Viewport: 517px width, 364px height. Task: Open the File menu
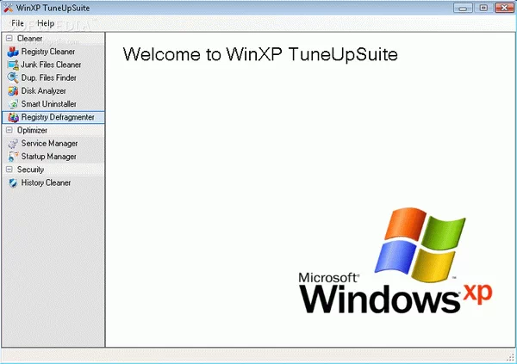[17, 23]
